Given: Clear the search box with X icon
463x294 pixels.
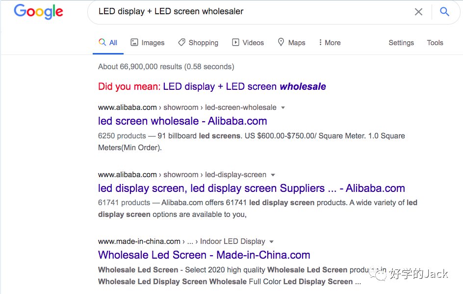Looking at the screenshot, I should click(418, 12).
